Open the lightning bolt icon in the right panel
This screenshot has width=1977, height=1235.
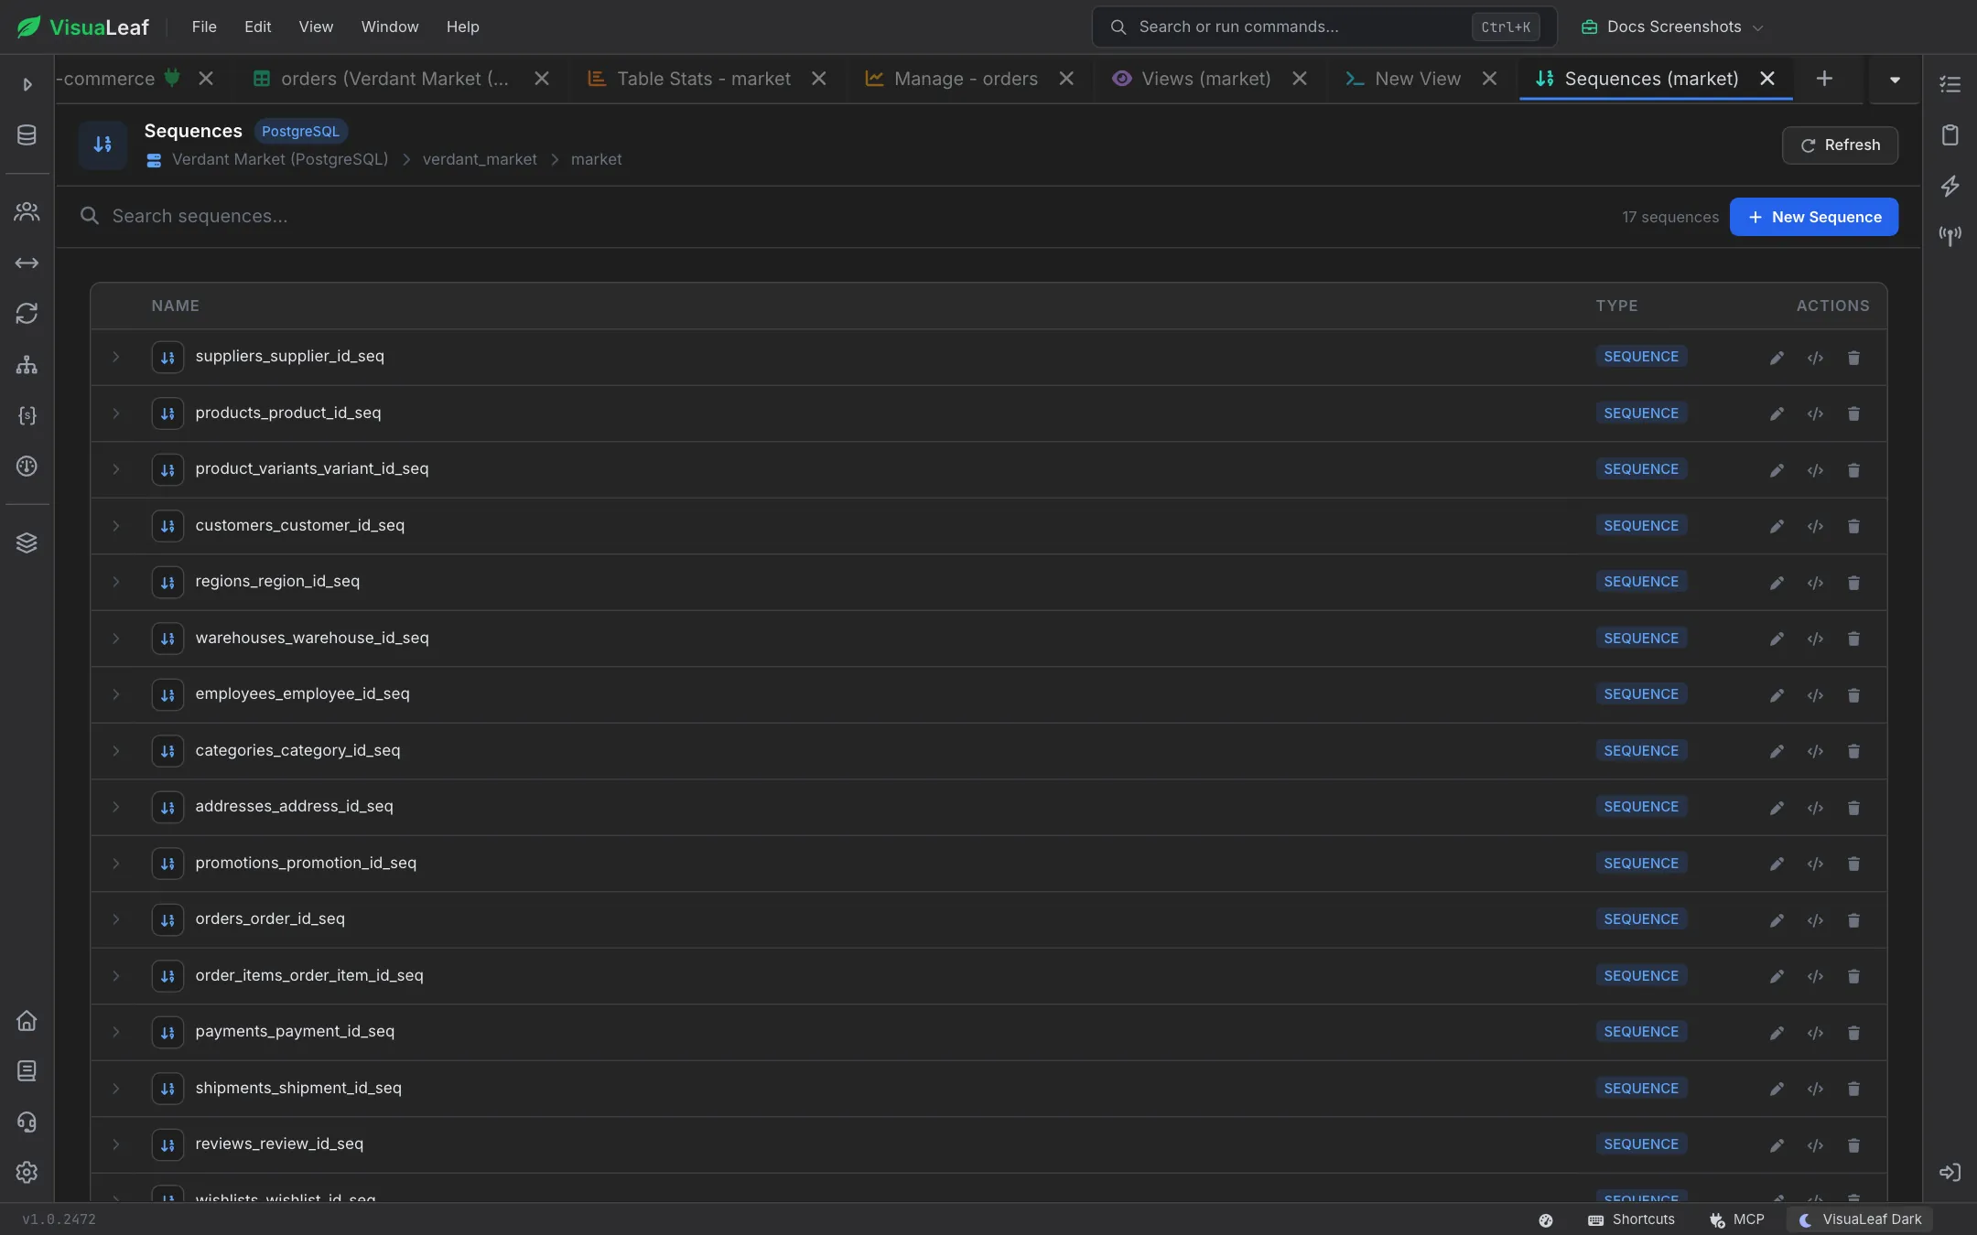pos(1950,186)
